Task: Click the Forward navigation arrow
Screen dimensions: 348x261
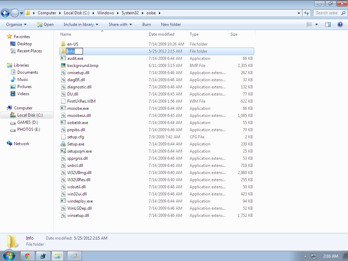Action: pyautogui.click(x=15, y=13)
